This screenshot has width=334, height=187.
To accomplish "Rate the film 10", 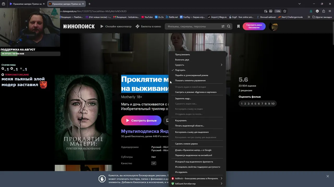I will pos(273,104).
